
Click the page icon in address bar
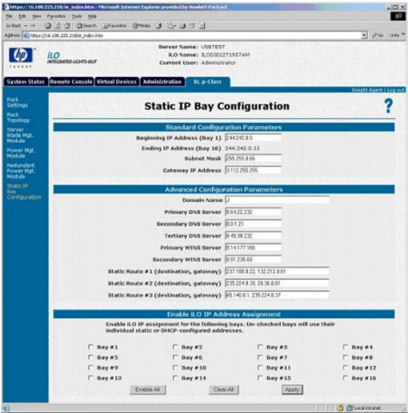(26, 35)
